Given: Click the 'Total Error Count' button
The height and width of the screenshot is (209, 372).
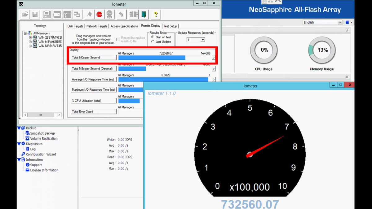Looking at the screenshot, I should (94, 111).
